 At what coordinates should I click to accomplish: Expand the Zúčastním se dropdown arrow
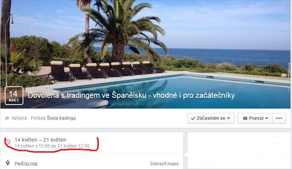[229, 118]
